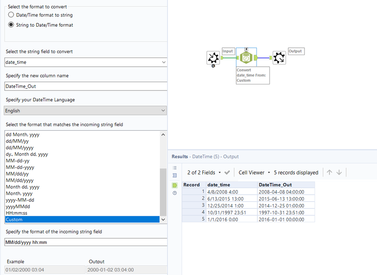Click the down arrow in Results toolbar
Viewport: 377px width, 275px height.
point(339,172)
